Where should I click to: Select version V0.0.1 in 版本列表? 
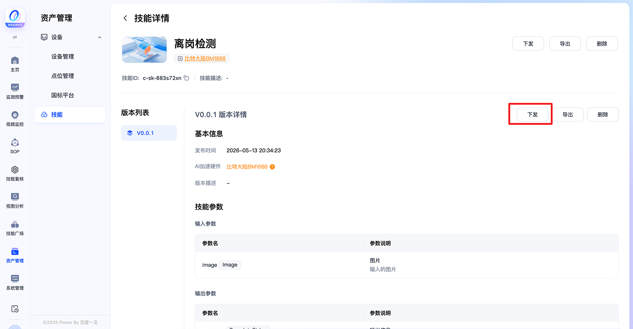pyautogui.click(x=149, y=133)
